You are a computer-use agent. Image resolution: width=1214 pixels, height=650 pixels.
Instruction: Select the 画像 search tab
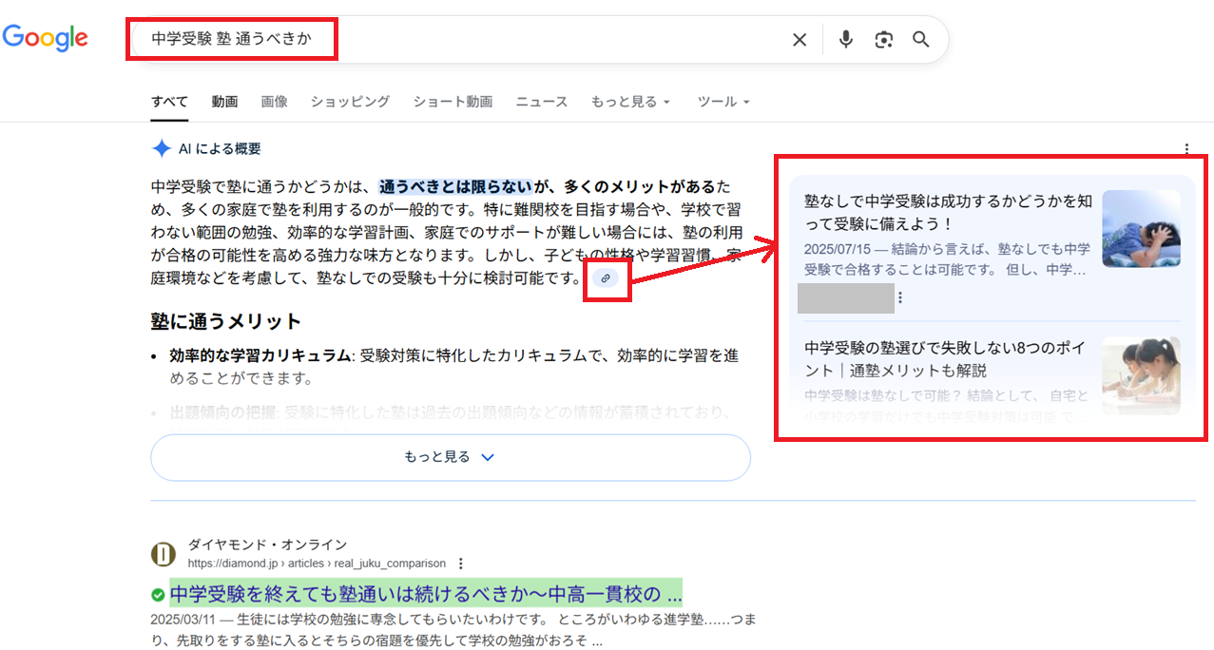(274, 102)
